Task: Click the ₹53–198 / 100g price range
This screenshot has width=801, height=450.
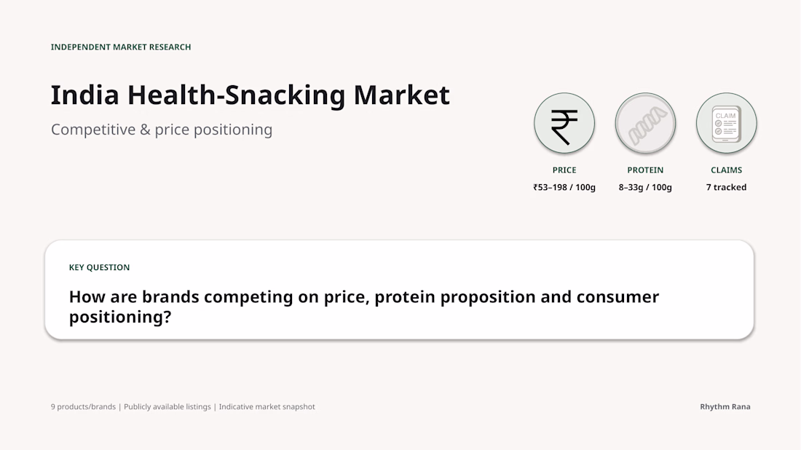Action: click(564, 187)
